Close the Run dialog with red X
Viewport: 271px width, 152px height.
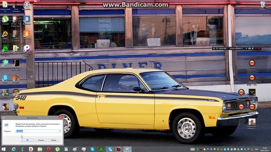pyautogui.click(x=61, y=117)
